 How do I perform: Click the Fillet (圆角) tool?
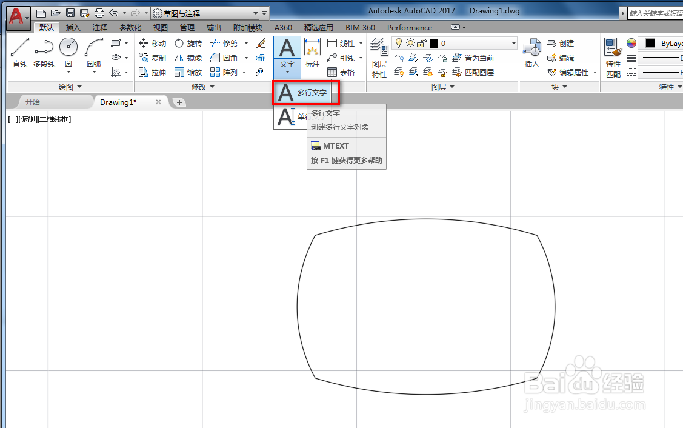click(x=224, y=58)
